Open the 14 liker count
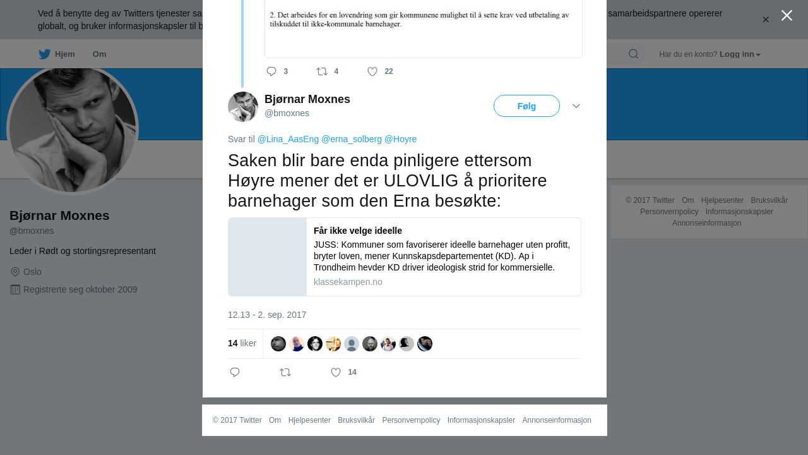The image size is (808, 455). coord(242,343)
